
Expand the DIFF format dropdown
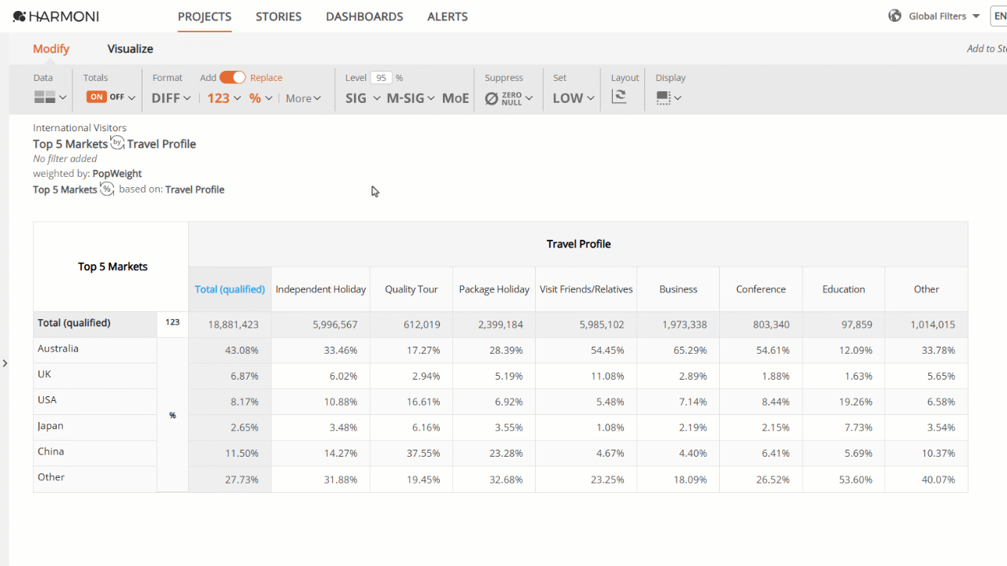point(172,98)
